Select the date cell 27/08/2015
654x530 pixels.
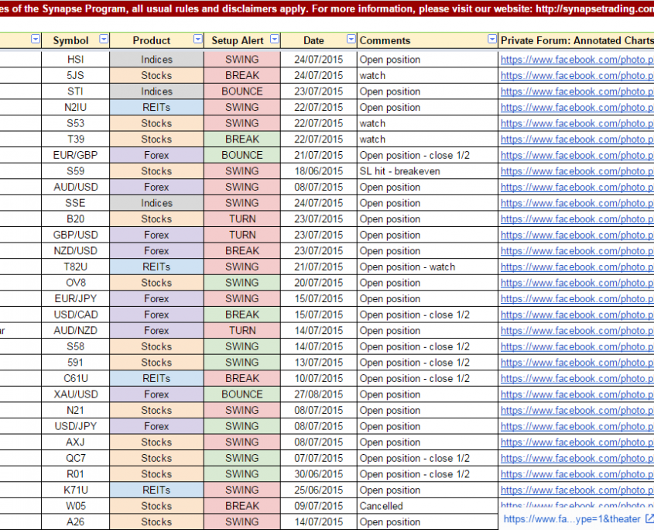click(x=318, y=394)
